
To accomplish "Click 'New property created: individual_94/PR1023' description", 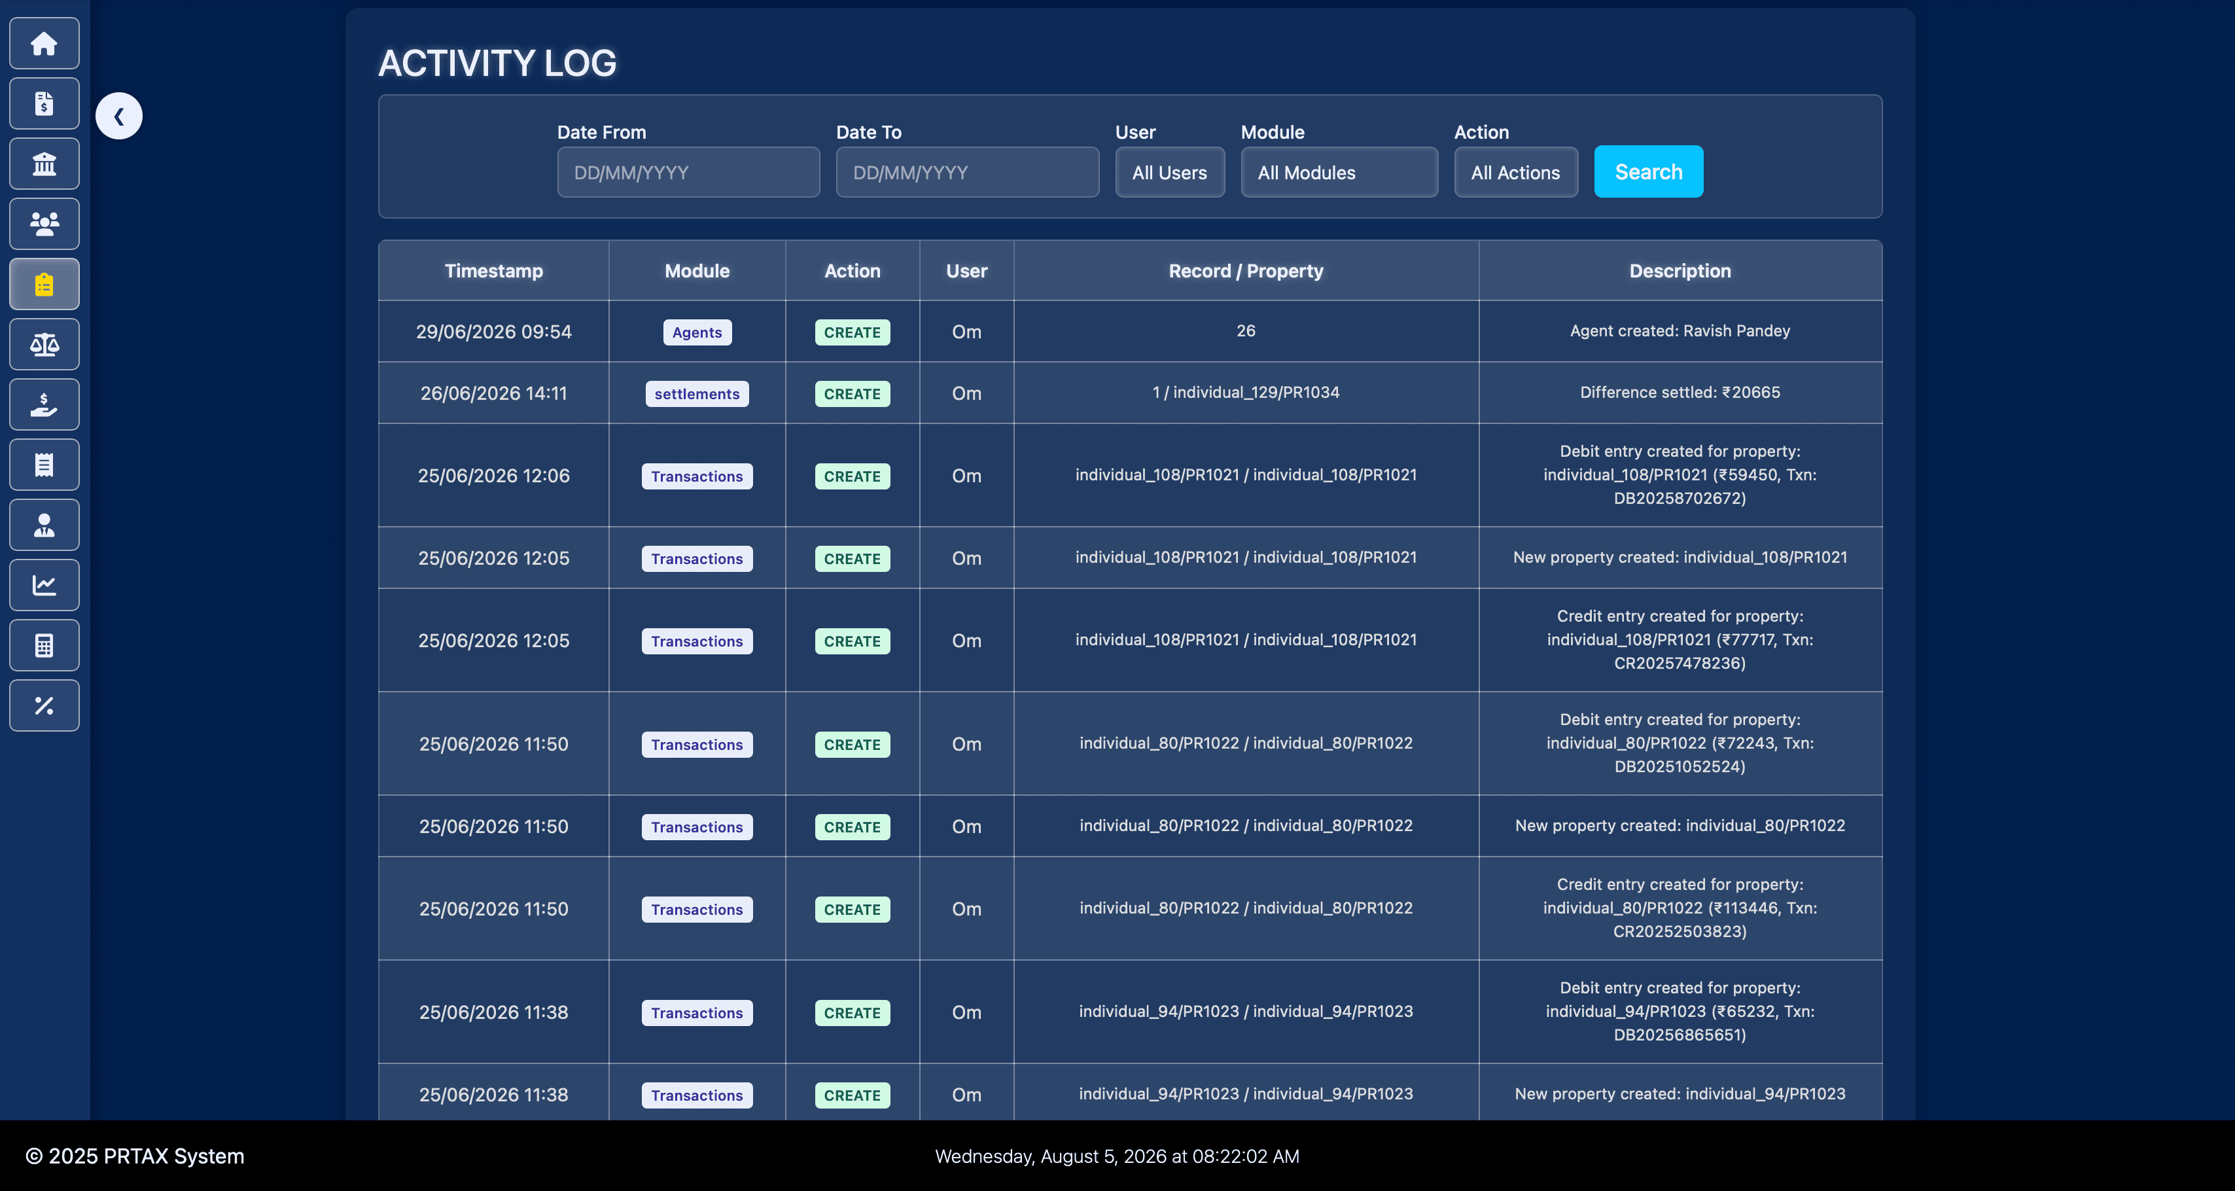I will coord(1680,1093).
